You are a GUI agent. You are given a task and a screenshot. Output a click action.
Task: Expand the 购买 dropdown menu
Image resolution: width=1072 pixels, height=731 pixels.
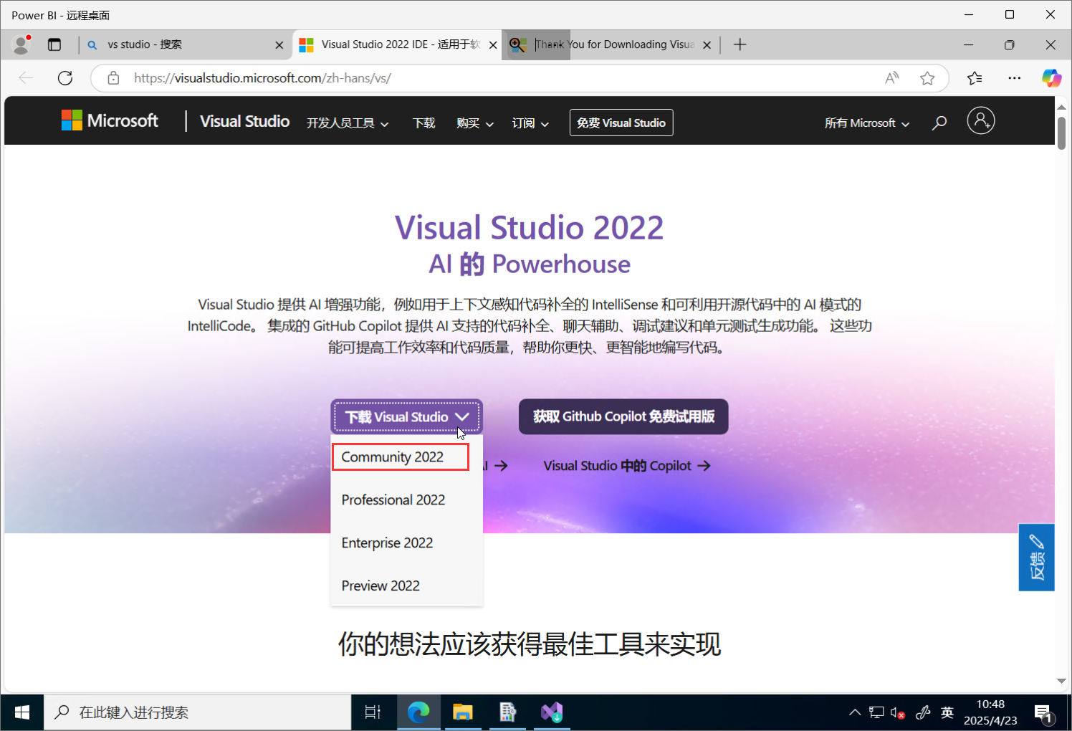tap(475, 123)
